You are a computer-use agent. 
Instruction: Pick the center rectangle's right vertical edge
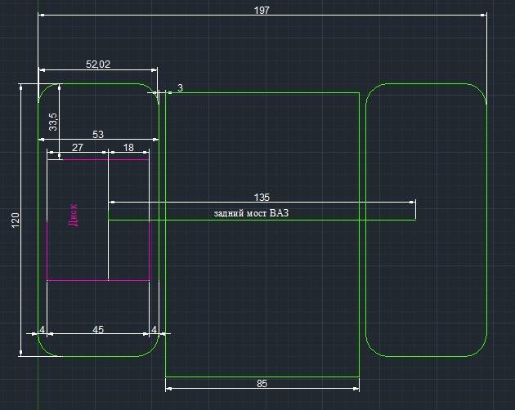360,245
